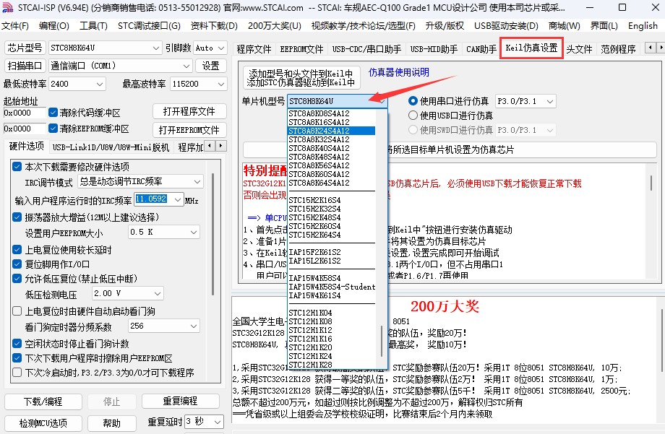Toggle 允许低压复位 checkbox
Screen dimensions: 665x434
[17, 279]
